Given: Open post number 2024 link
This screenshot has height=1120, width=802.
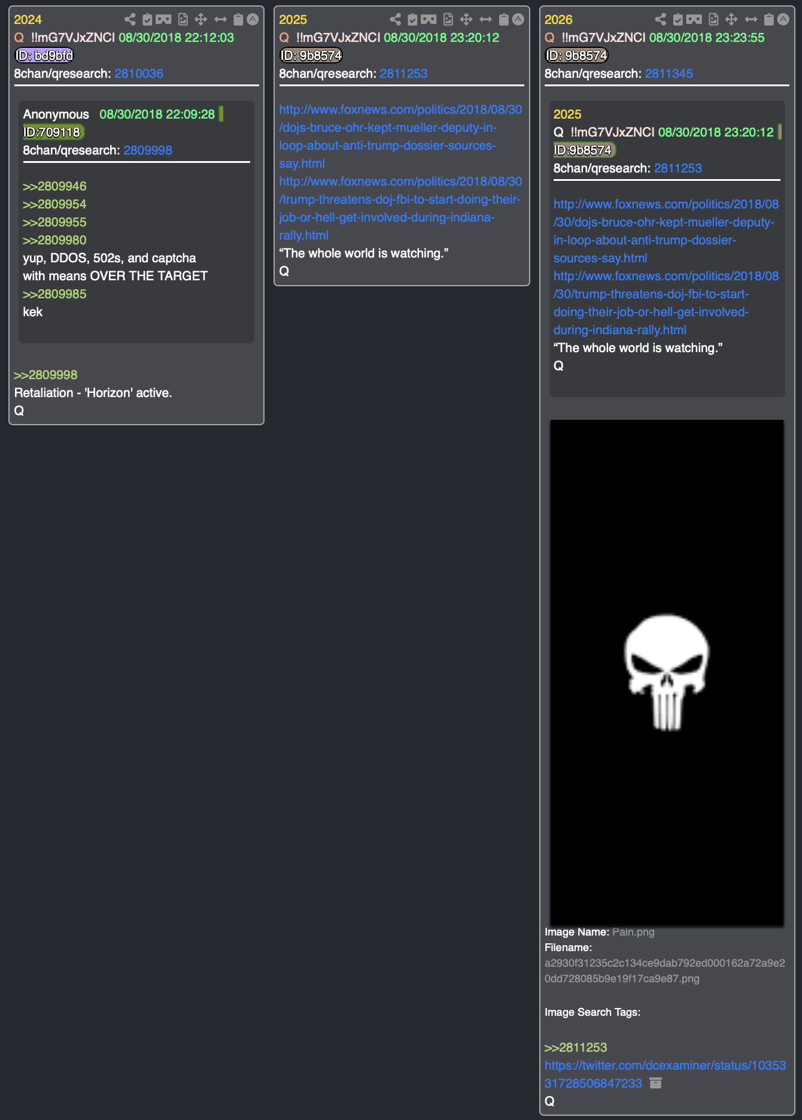Looking at the screenshot, I should tap(28, 20).
